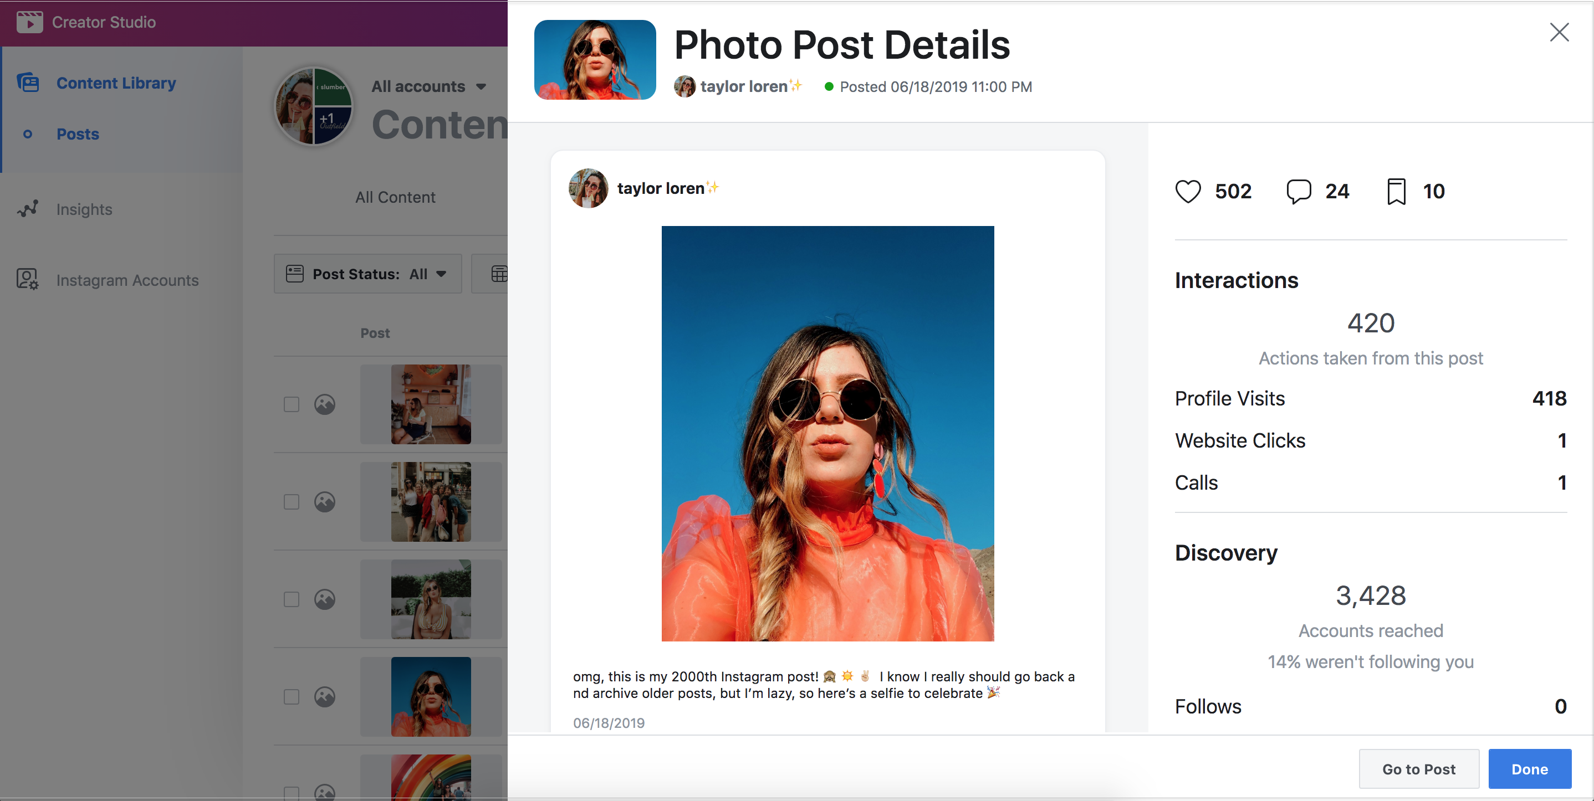Click taylor loren avatar in post card

click(x=588, y=188)
